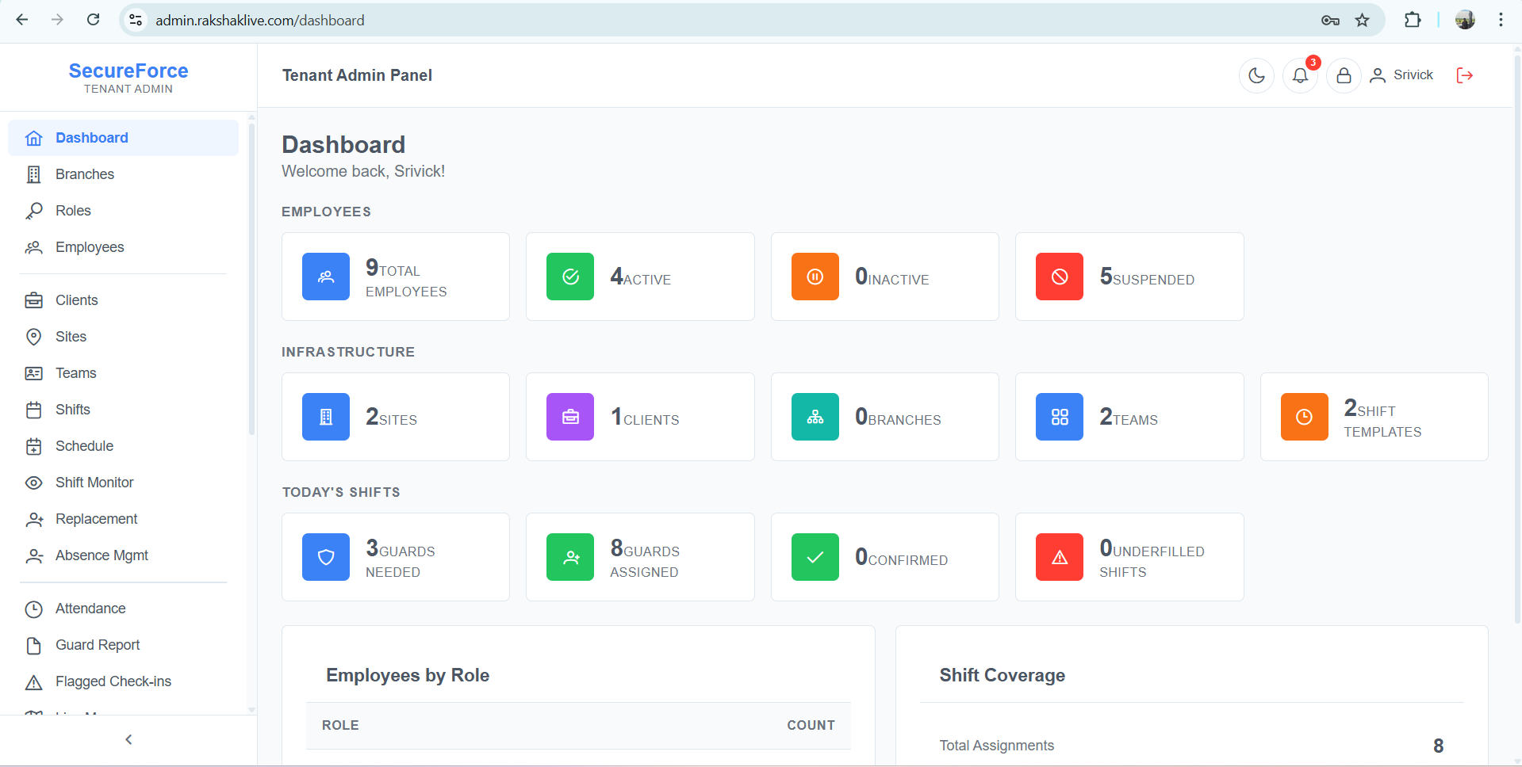Click the sidebar scrollbar down arrow
1522x767 pixels.
(251, 710)
